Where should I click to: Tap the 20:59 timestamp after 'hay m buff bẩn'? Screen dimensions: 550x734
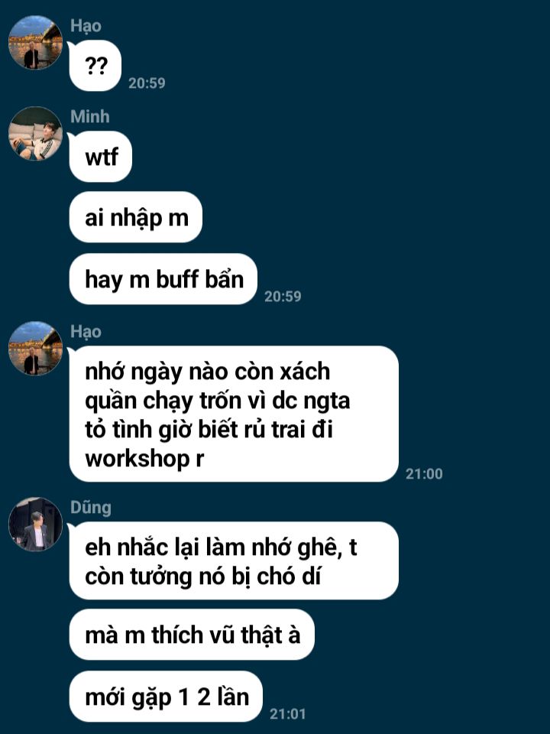click(283, 297)
